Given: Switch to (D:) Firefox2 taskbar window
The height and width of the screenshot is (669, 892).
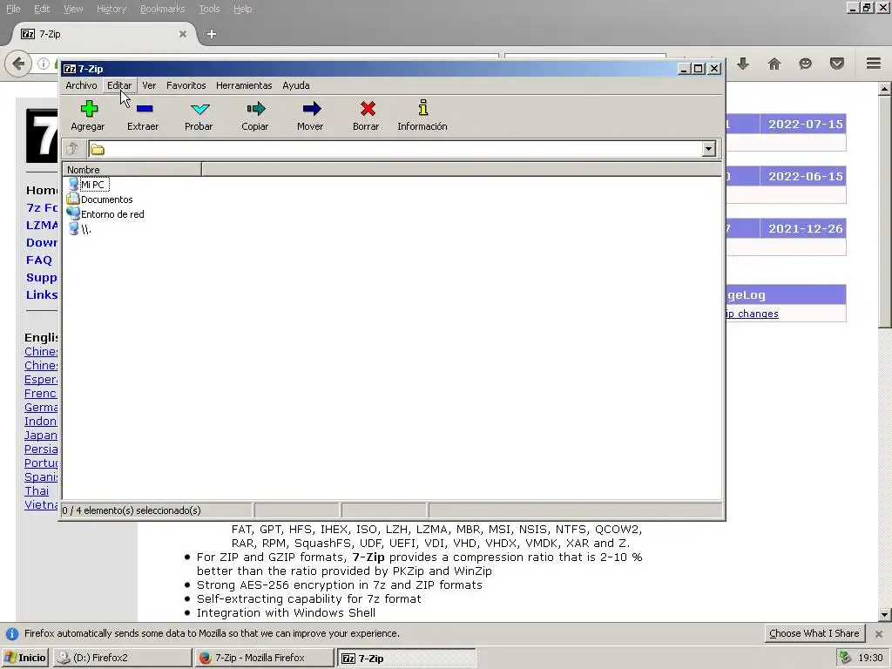Looking at the screenshot, I should coord(122,658).
